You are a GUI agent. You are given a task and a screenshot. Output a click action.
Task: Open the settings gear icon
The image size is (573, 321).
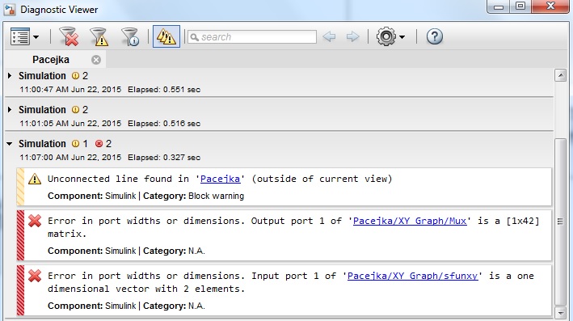tap(386, 36)
